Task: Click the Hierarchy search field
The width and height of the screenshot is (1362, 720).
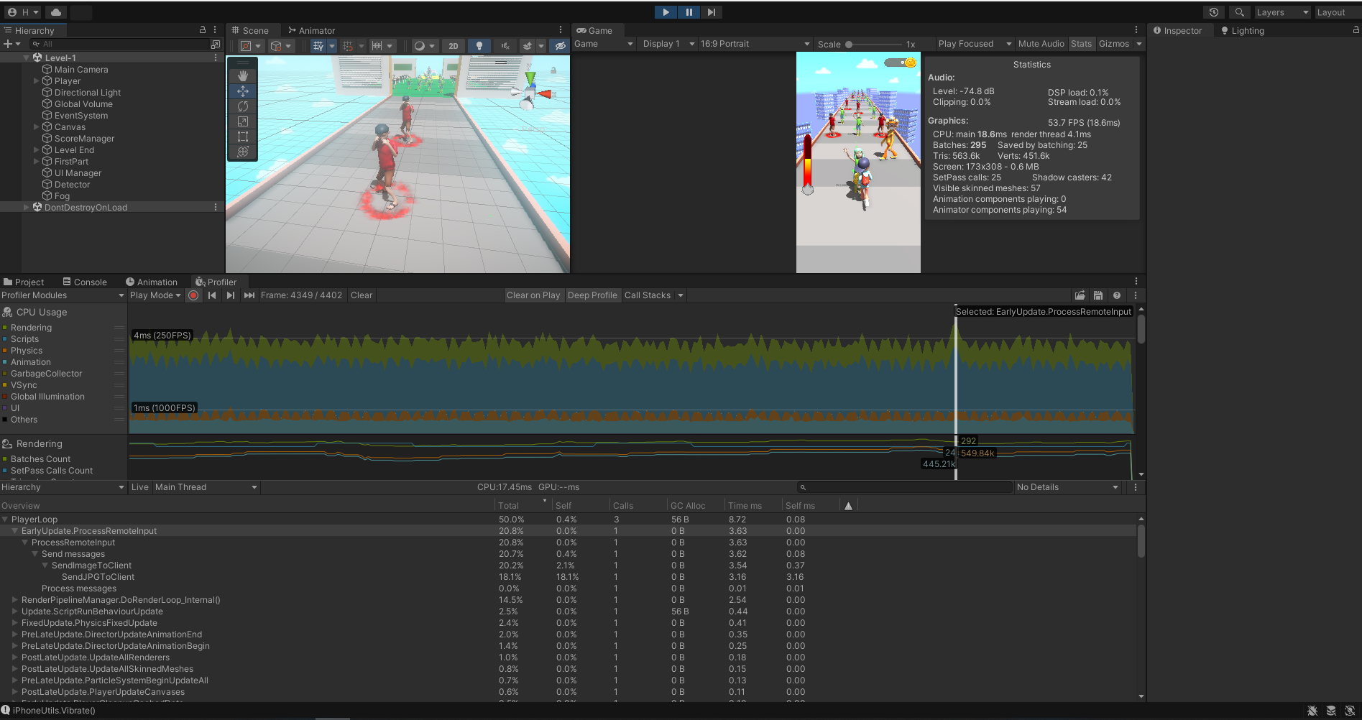Action: point(119,44)
